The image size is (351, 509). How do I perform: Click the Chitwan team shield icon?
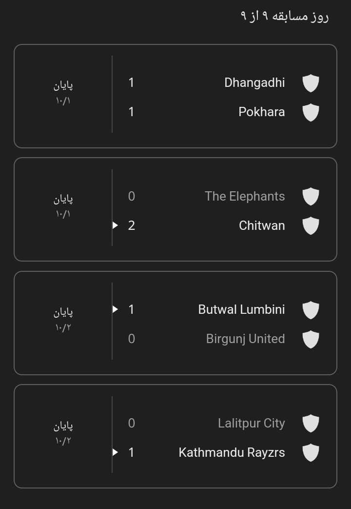(x=311, y=226)
